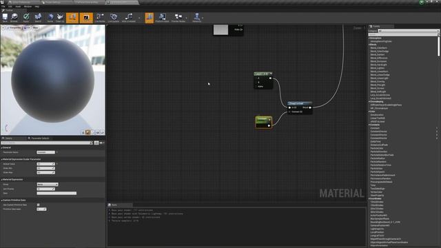Open the Window menu

tap(28, 6)
